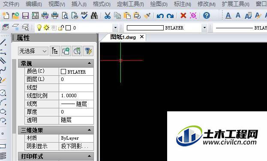The height and width of the screenshot is (161, 267).
Task: Toggle layer lock padlock icon
Action: [61, 27]
